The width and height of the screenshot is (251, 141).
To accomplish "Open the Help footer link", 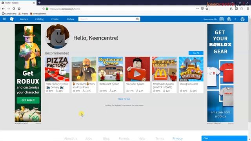I will 142,138.
